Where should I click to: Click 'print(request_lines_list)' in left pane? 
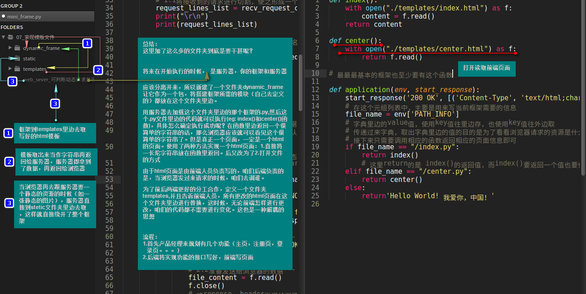click(206, 24)
